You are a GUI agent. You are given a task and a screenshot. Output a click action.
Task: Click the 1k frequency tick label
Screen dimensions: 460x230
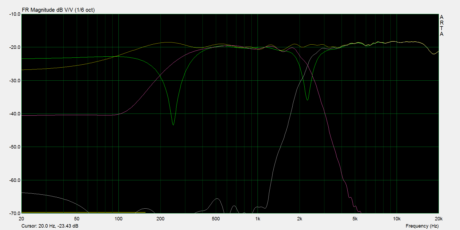click(258, 219)
